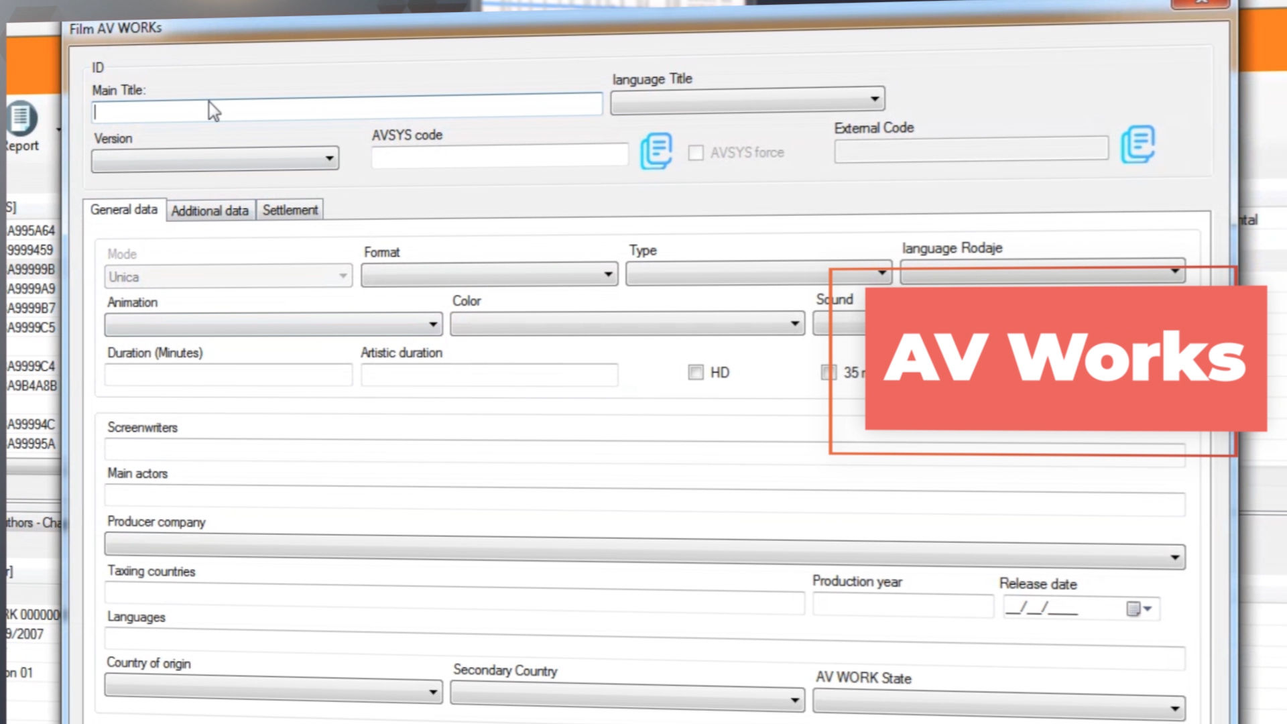Click the Production year field
The width and height of the screenshot is (1287, 724).
(x=903, y=605)
